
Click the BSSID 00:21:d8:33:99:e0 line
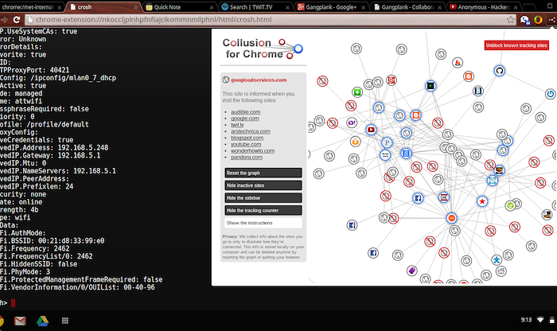click(x=53, y=241)
